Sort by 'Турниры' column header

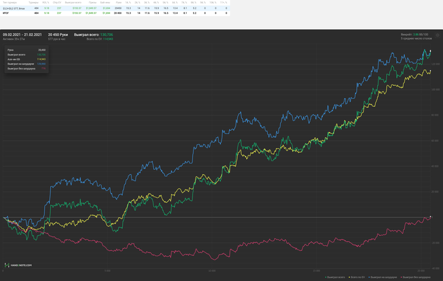click(x=34, y=3)
